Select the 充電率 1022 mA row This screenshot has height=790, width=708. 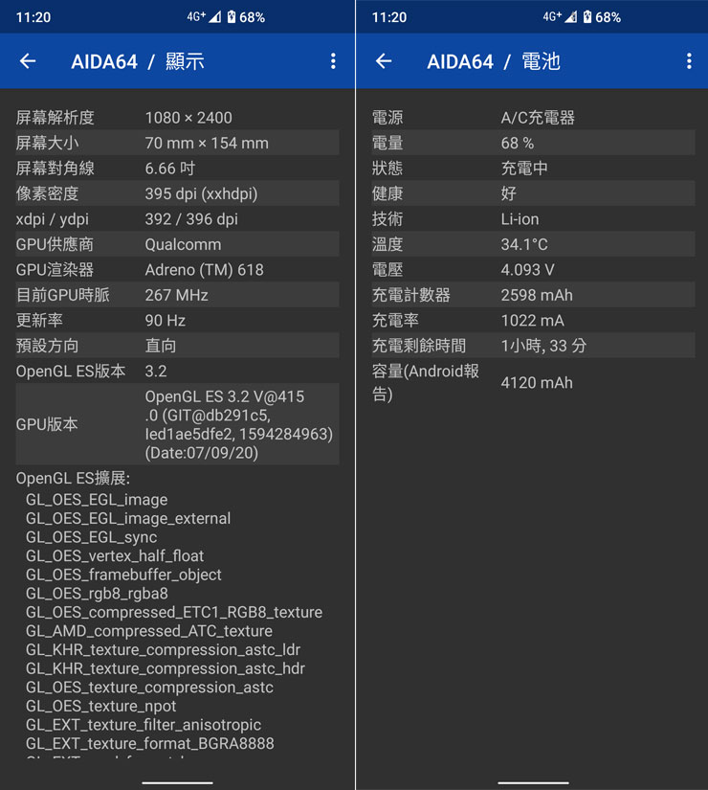click(532, 320)
